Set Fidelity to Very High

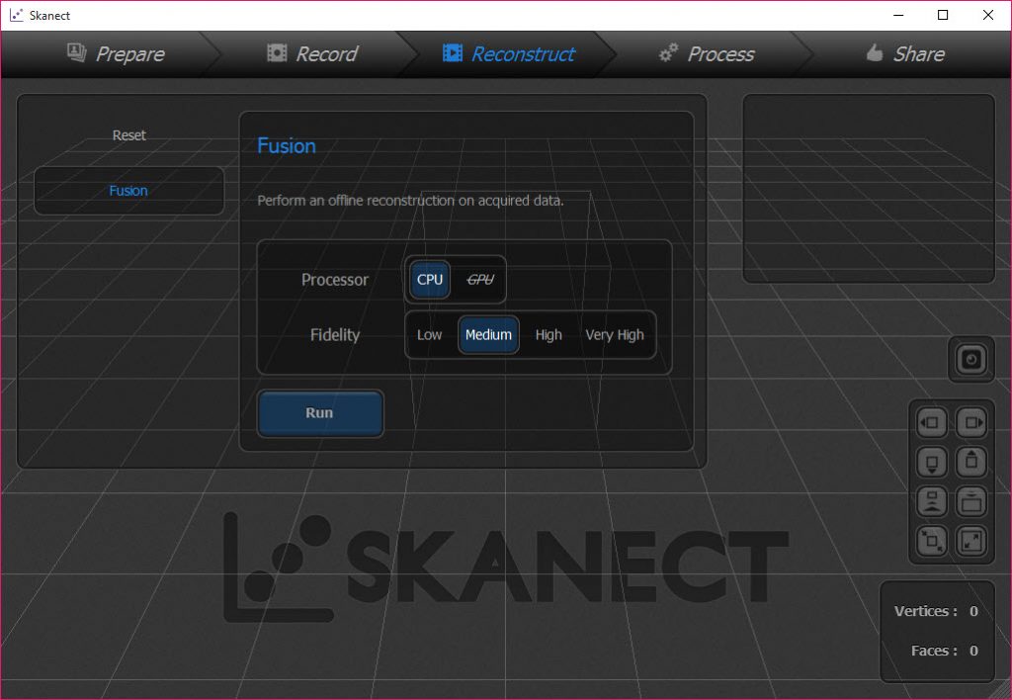615,335
